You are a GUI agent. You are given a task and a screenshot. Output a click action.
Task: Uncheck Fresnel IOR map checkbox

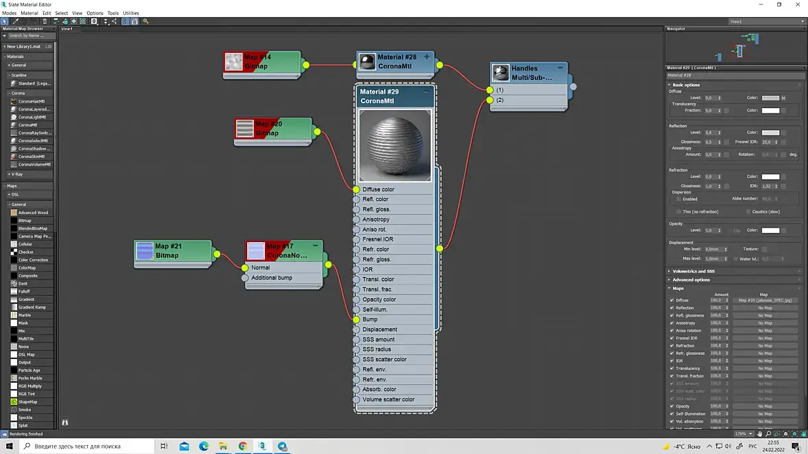(x=672, y=338)
